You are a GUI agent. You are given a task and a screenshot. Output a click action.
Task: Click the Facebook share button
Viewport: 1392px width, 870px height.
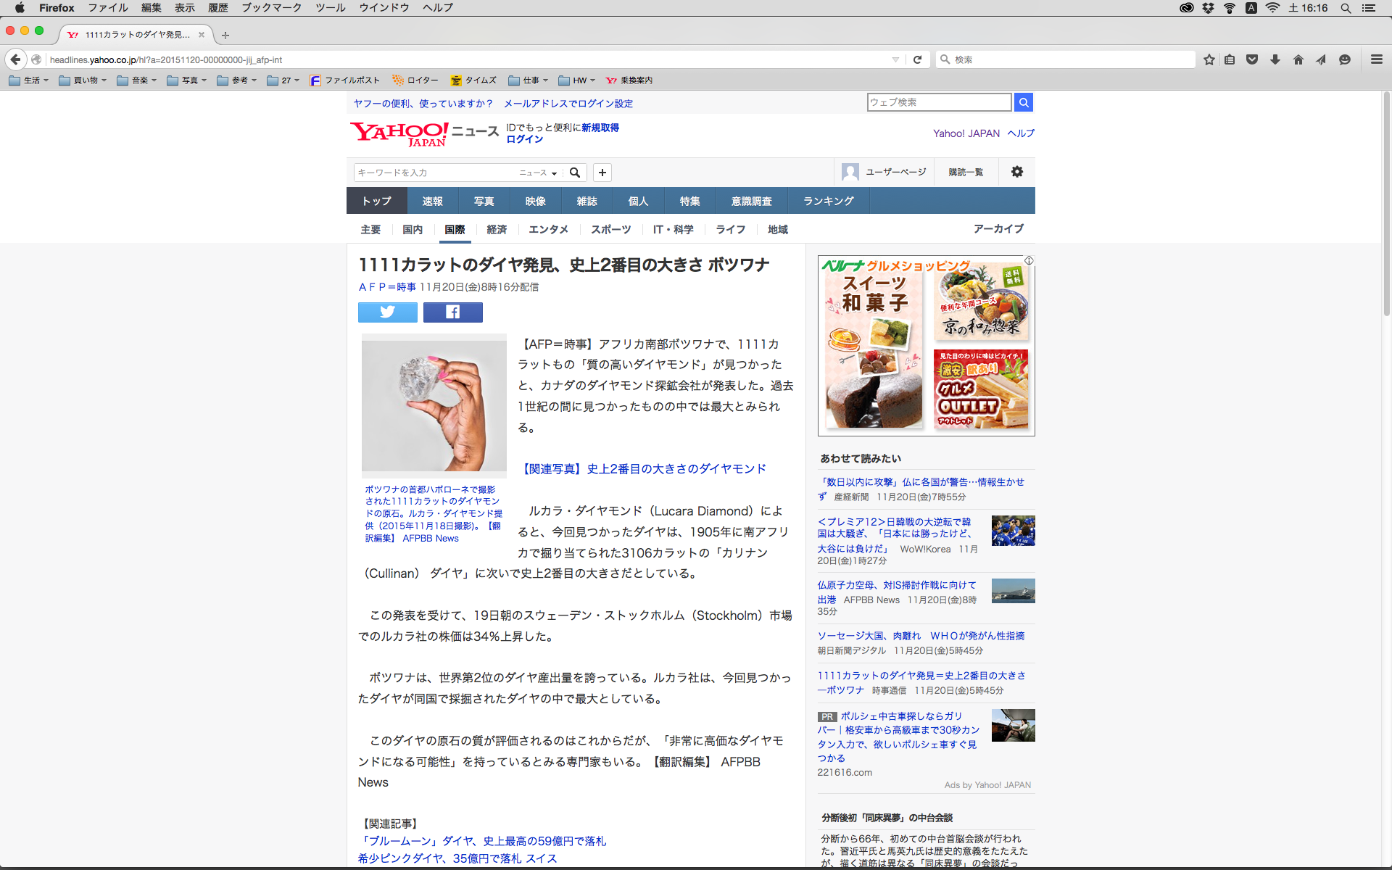[x=452, y=312]
